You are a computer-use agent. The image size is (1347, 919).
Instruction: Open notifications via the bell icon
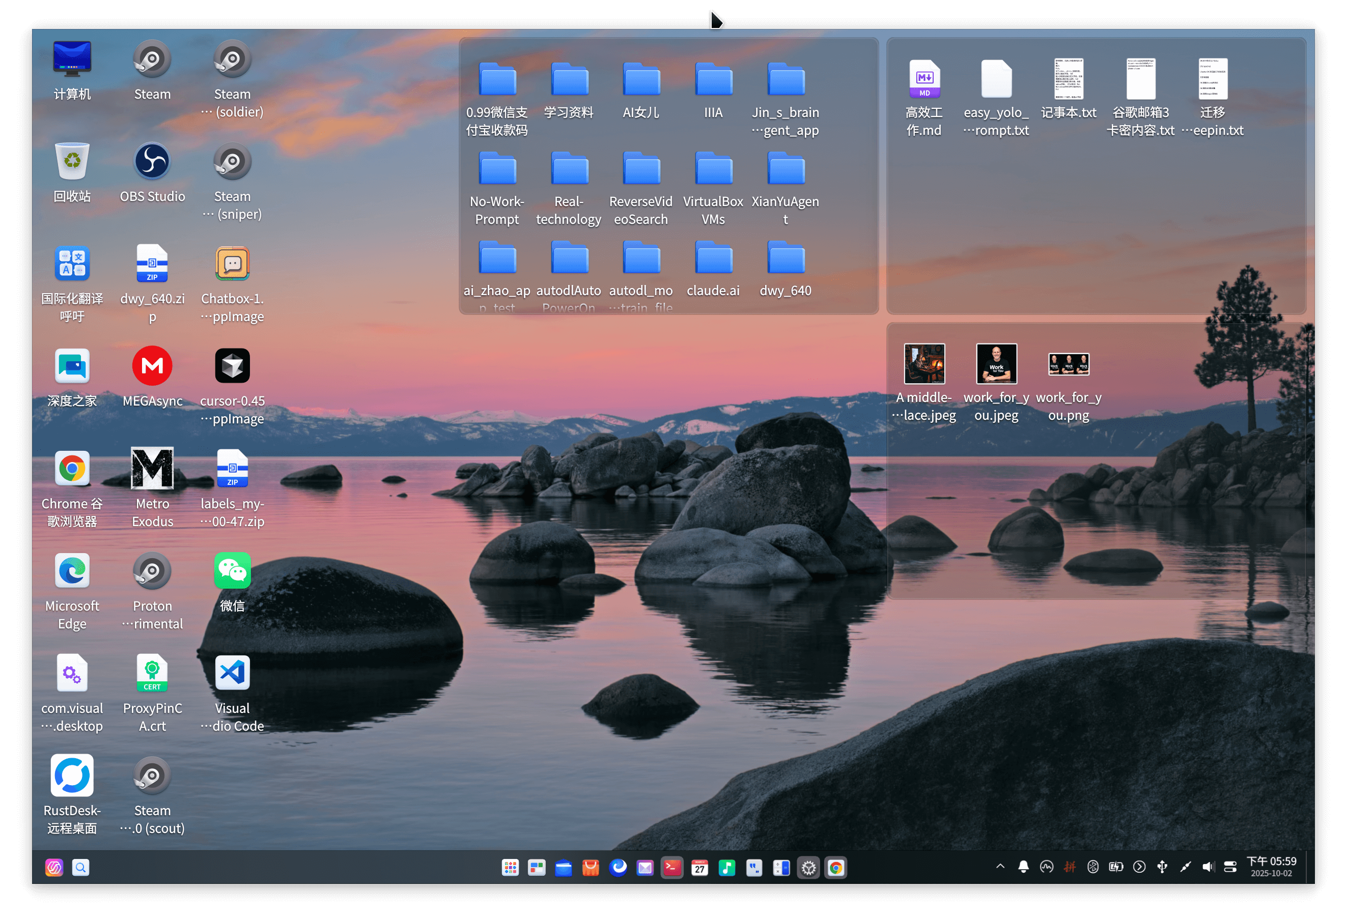(x=1024, y=868)
